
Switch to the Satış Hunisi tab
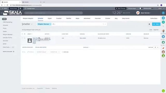(x=126, y=18)
